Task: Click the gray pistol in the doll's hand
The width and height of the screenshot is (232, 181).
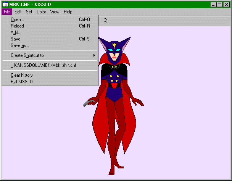Action: (89, 102)
